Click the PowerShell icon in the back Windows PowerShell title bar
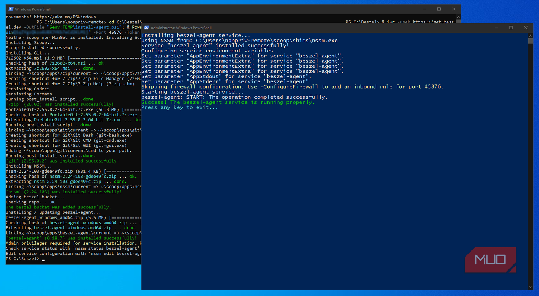 [x=11, y=9]
